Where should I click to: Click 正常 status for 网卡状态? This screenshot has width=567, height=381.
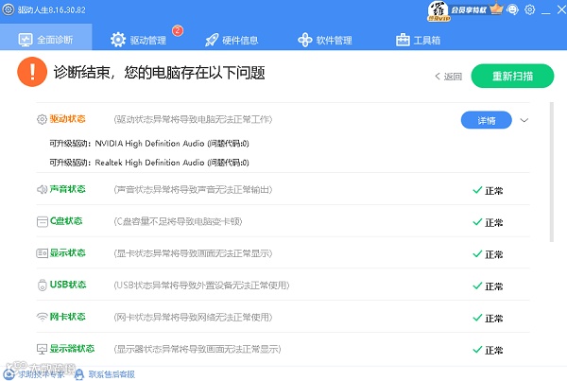(493, 319)
